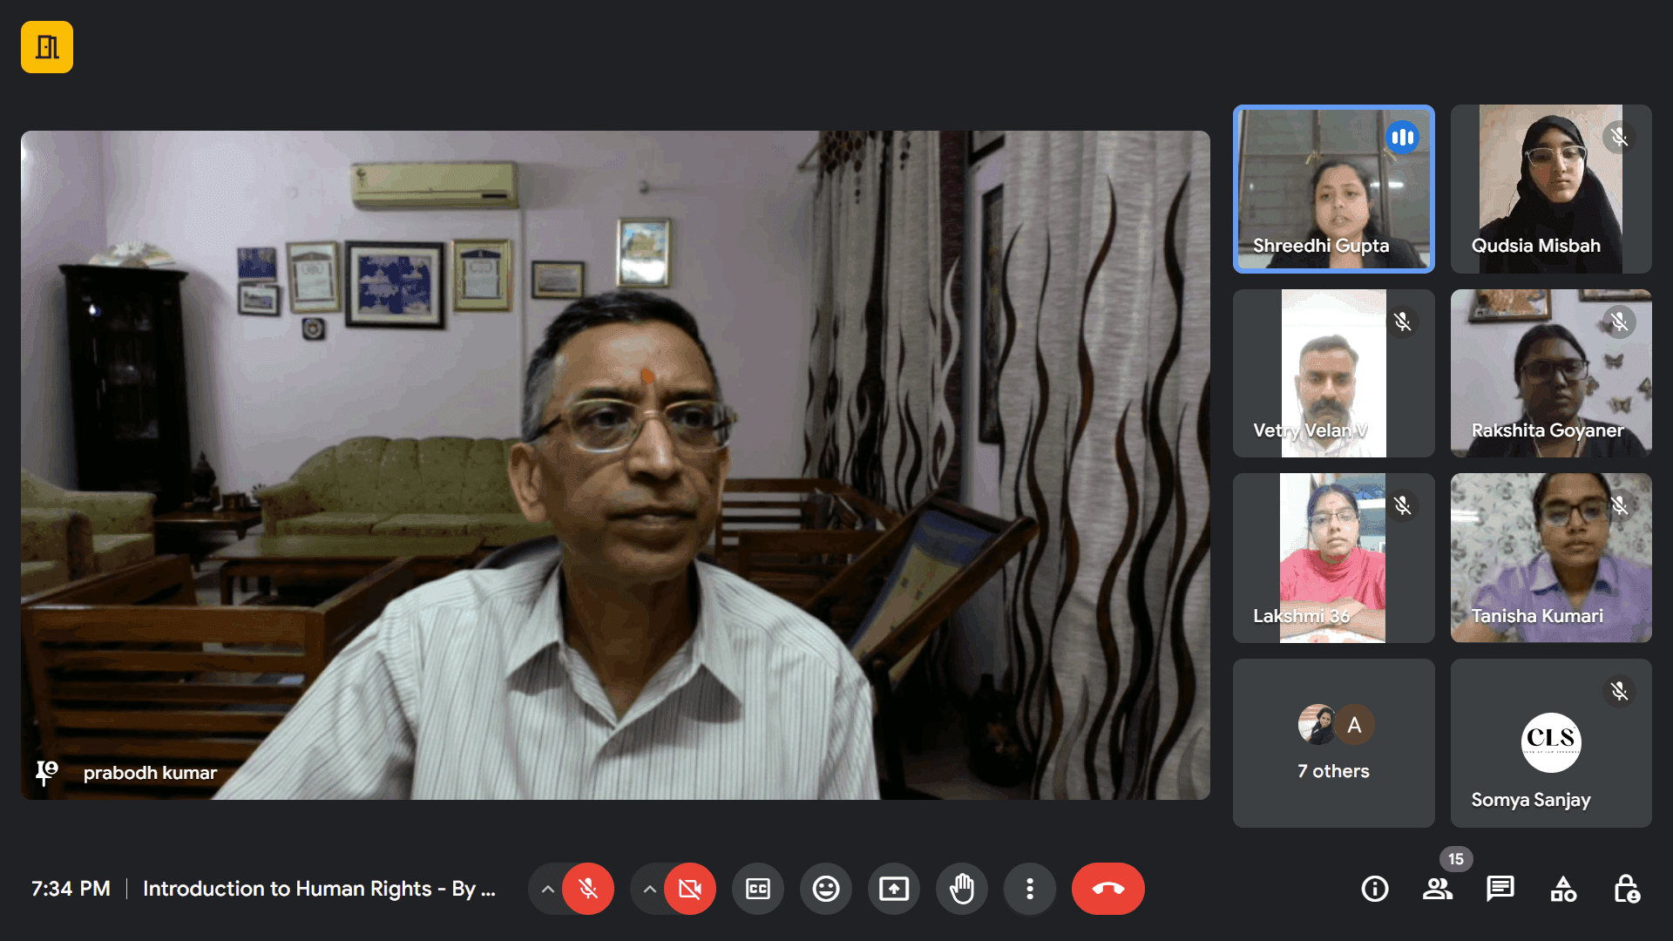The image size is (1673, 941).
Task: Click muted mic icon on Vetry Velan V
Action: pyautogui.click(x=1402, y=322)
